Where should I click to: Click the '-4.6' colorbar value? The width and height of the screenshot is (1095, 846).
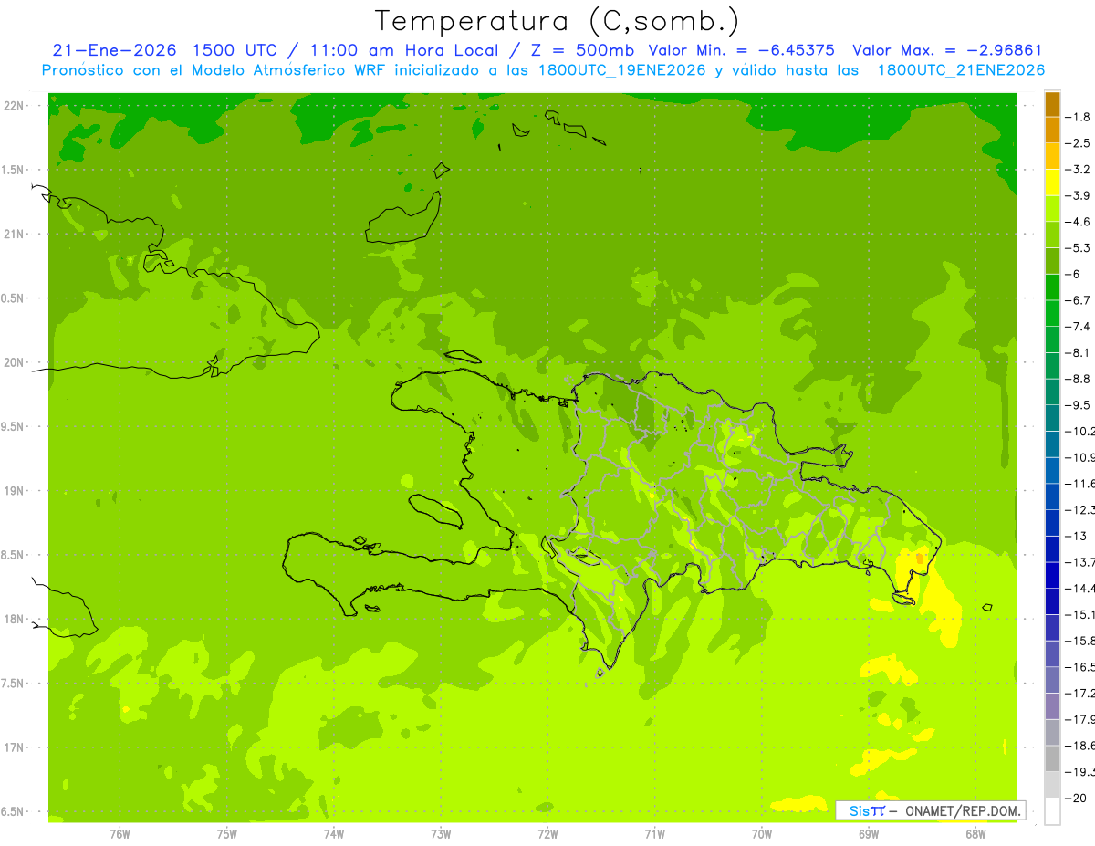tap(1079, 222)
